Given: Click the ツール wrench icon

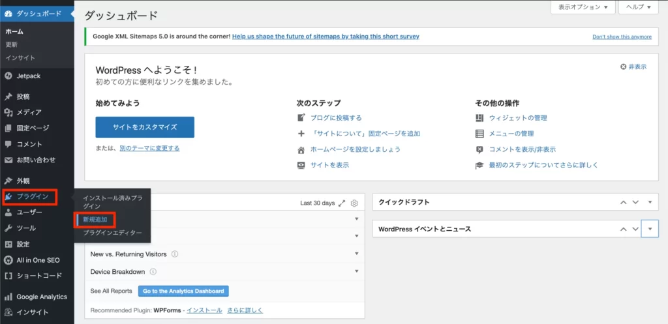Looking at the screenshot, I should (x=8, y=228).
